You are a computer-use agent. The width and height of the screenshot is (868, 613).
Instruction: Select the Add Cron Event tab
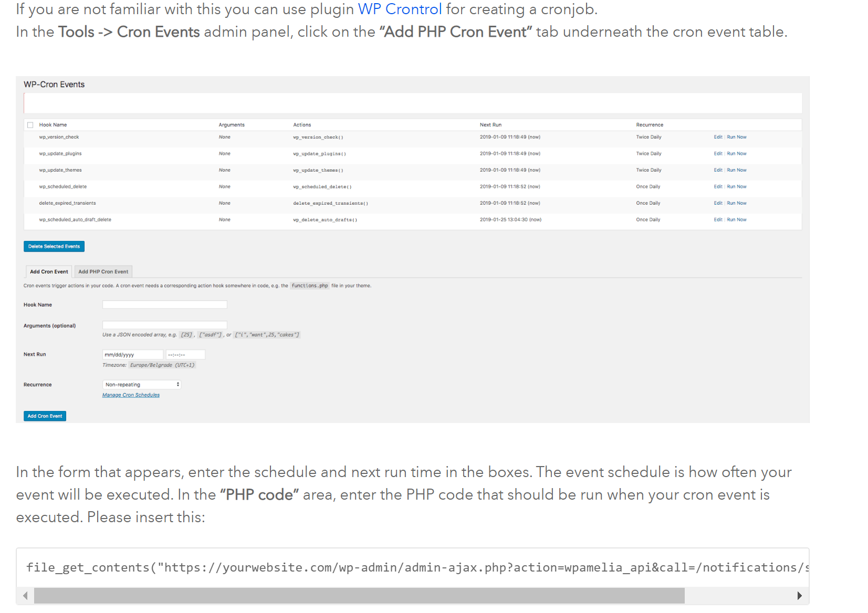pos(49,272)
